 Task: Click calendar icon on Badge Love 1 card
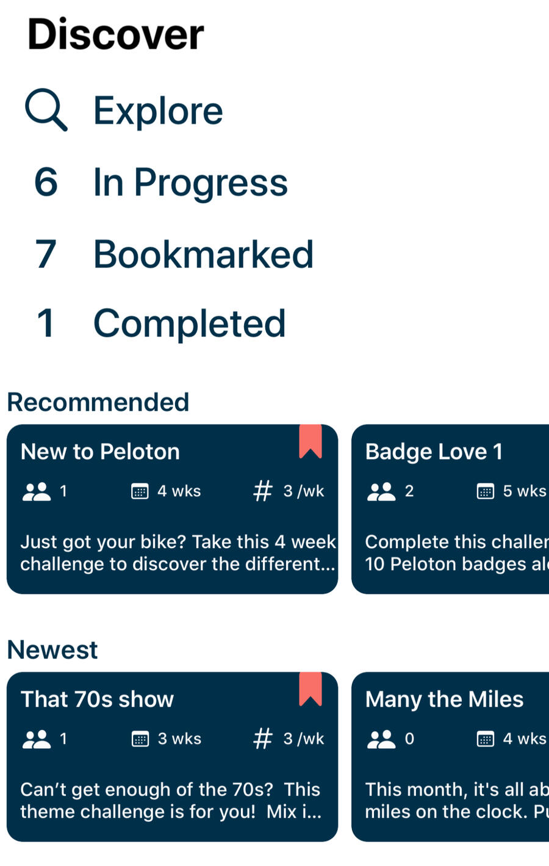pos(485,491)
